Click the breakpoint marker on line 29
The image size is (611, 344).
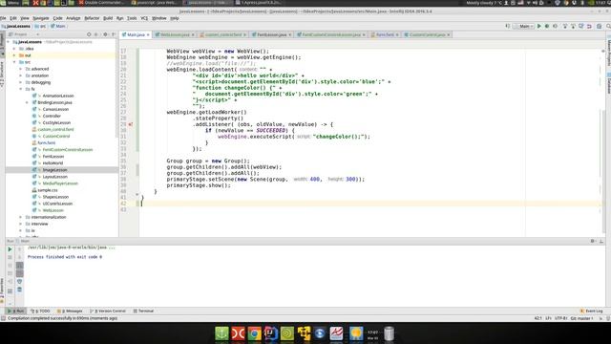[x=131, y=124]
